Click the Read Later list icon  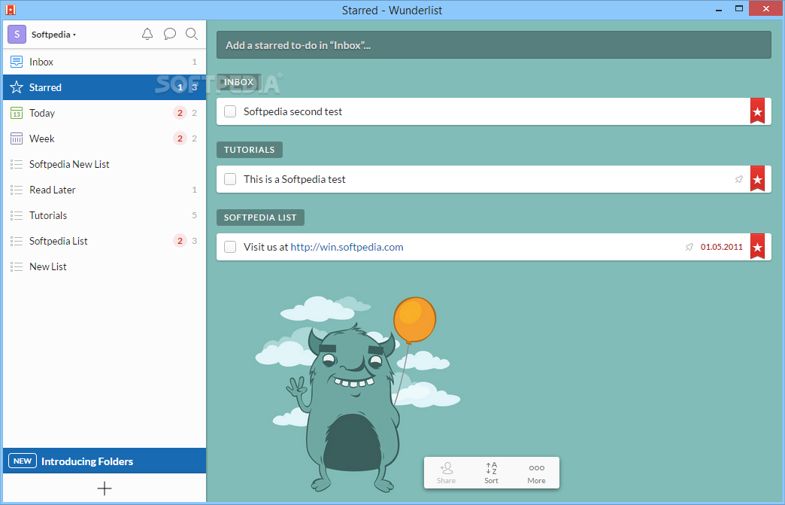point(17,190)
